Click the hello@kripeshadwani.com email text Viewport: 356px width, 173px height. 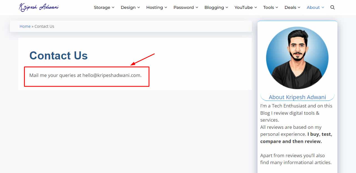click(111, 75)
